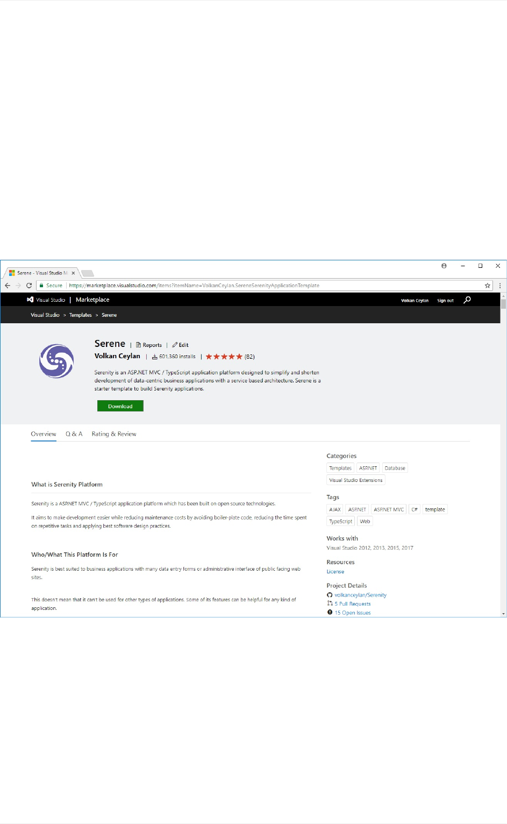Reload the page with refresh icon
The image size is (507, 824).
[x=29, y=286]
